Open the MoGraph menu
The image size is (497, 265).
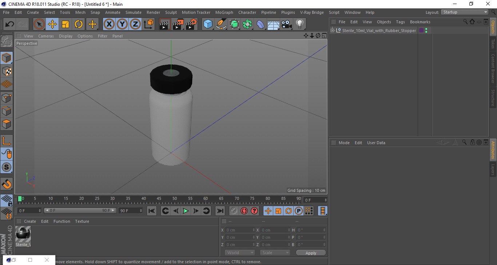224,12
